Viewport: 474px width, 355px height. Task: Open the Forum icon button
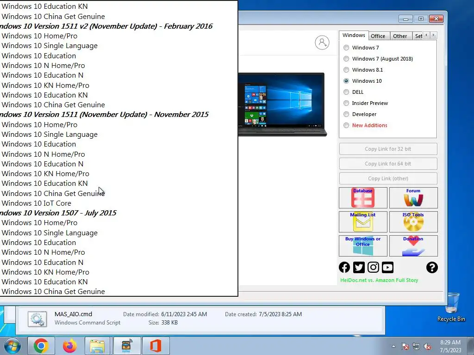413,198
